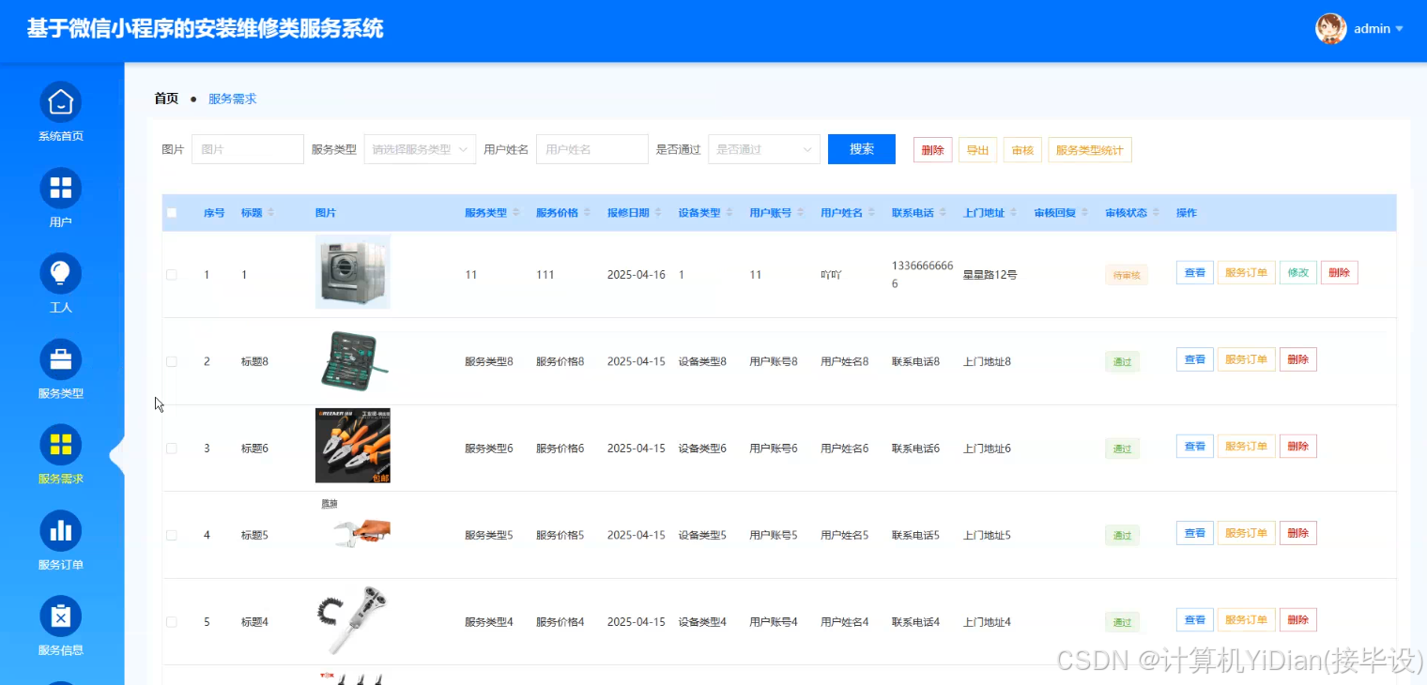Check the select-all checkbox in table header
The height and width of the screenshot is (685, 1427).
click(x=172, y=212)
